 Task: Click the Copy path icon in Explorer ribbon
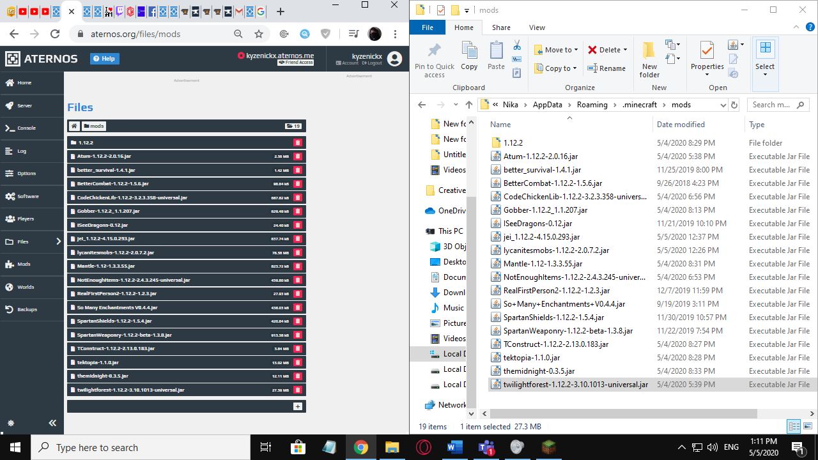click(517, 59)
